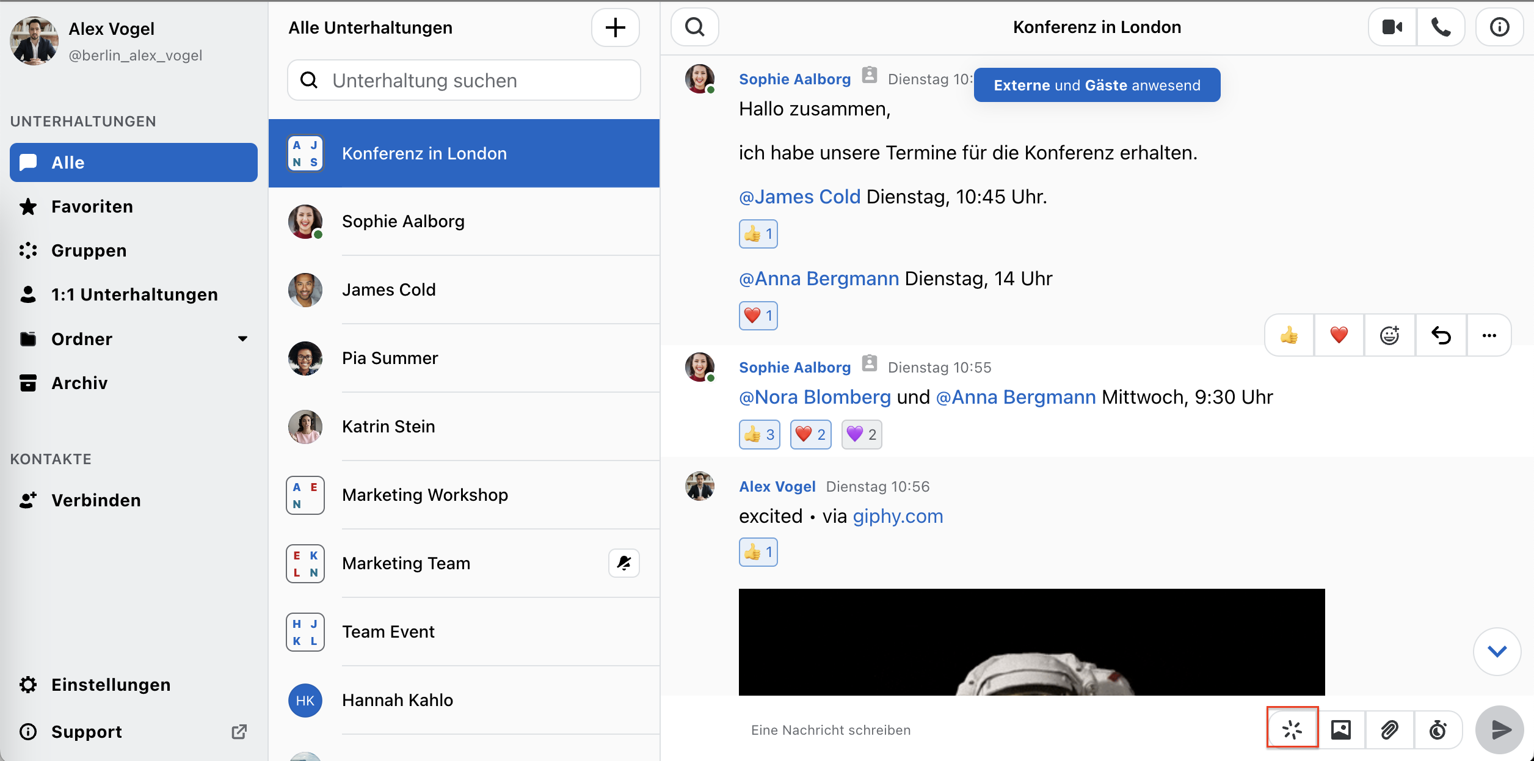Open conversation info details panel
Image resolution: width=1534 pixels, height=761 pixels.
click(x=1499, y=27)
